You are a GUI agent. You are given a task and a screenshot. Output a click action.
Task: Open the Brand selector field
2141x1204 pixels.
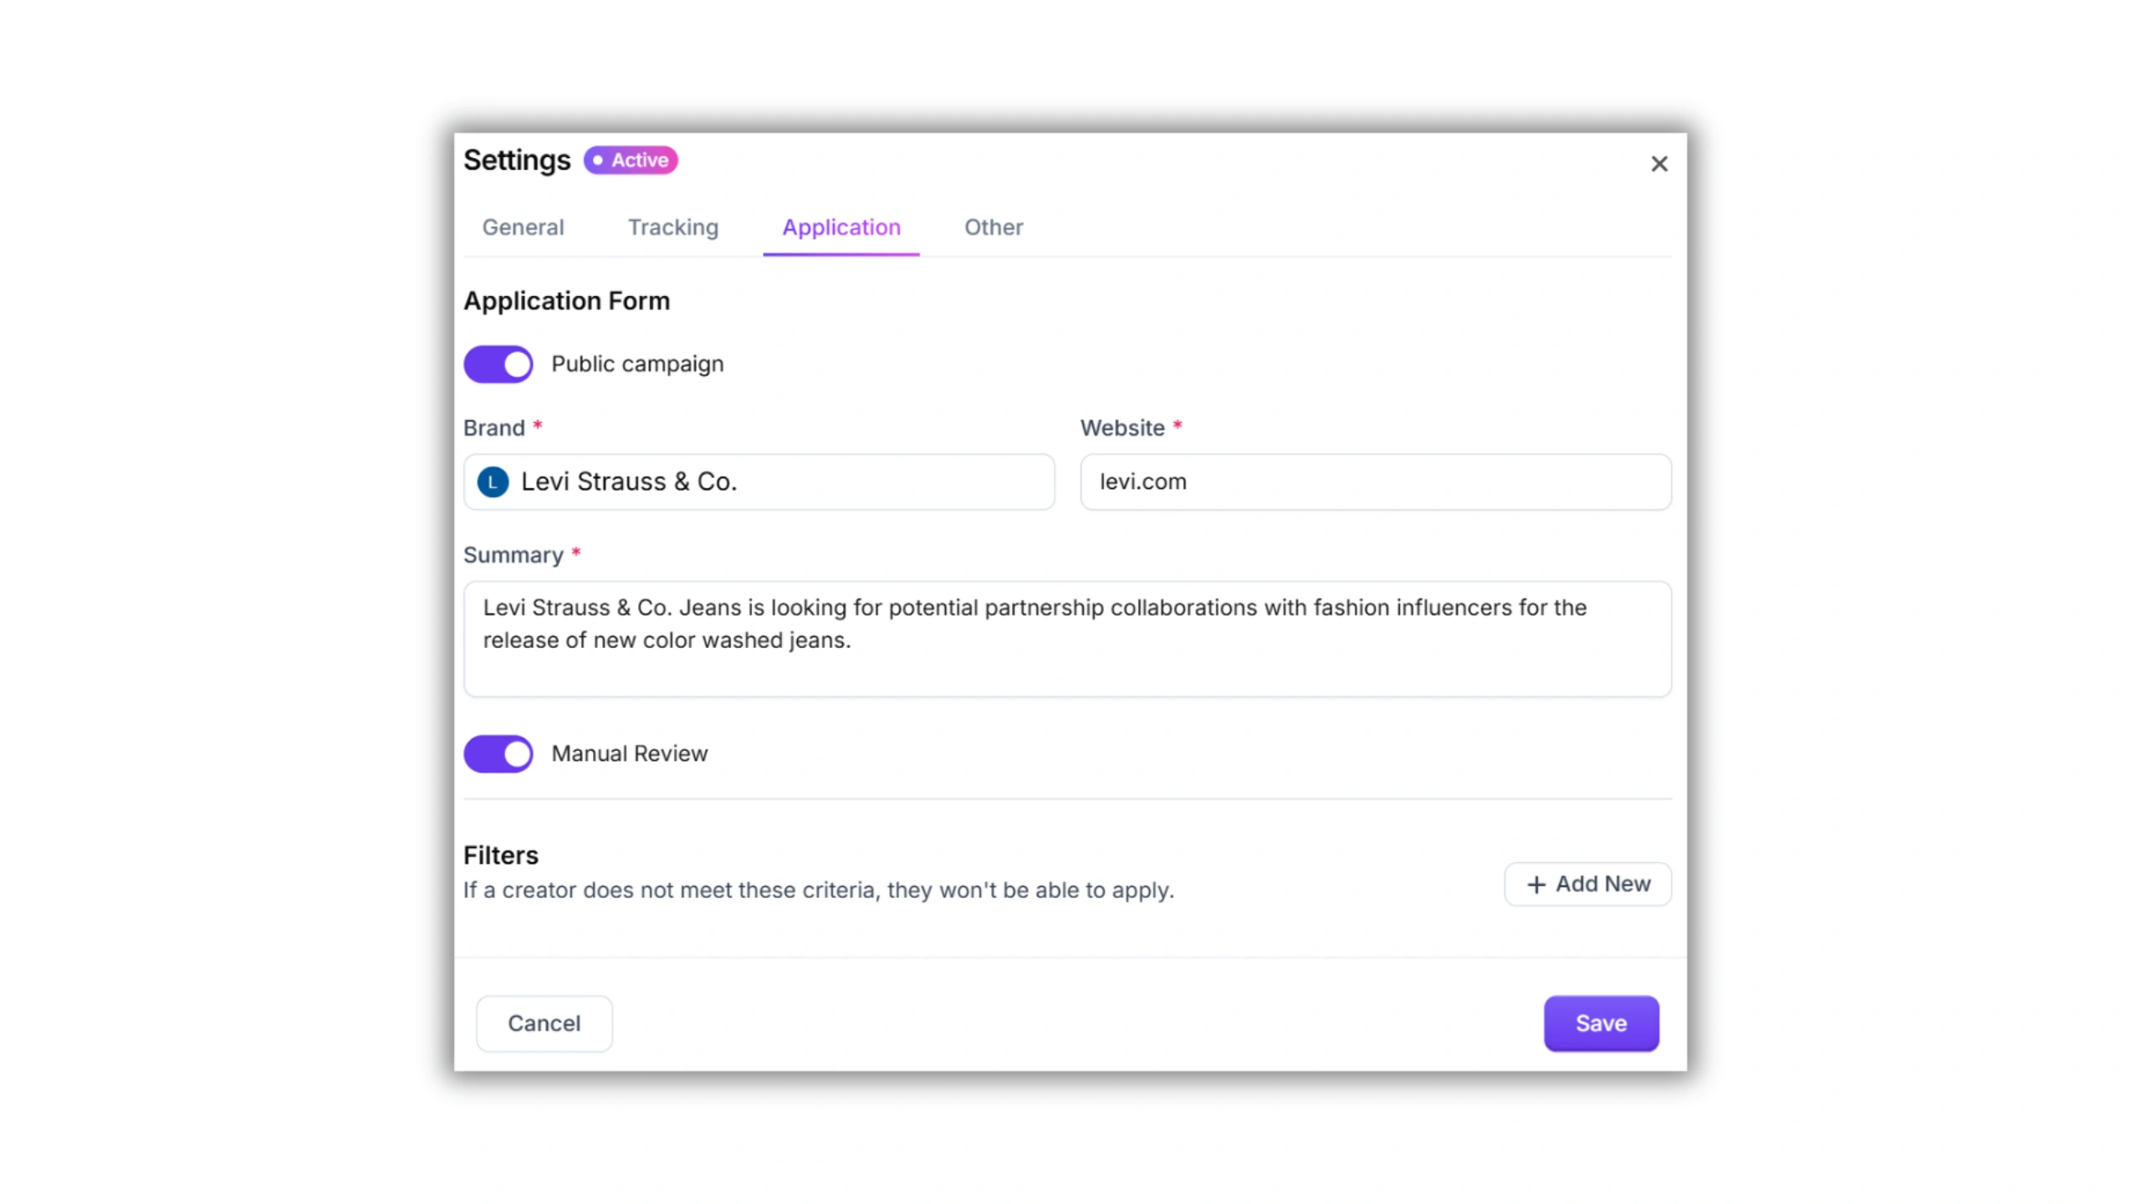tap(759, 482)
